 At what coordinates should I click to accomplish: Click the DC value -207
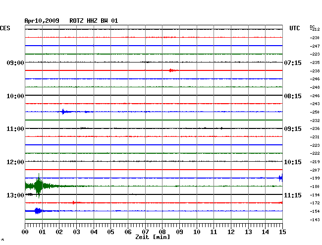(x=315, y=170)
